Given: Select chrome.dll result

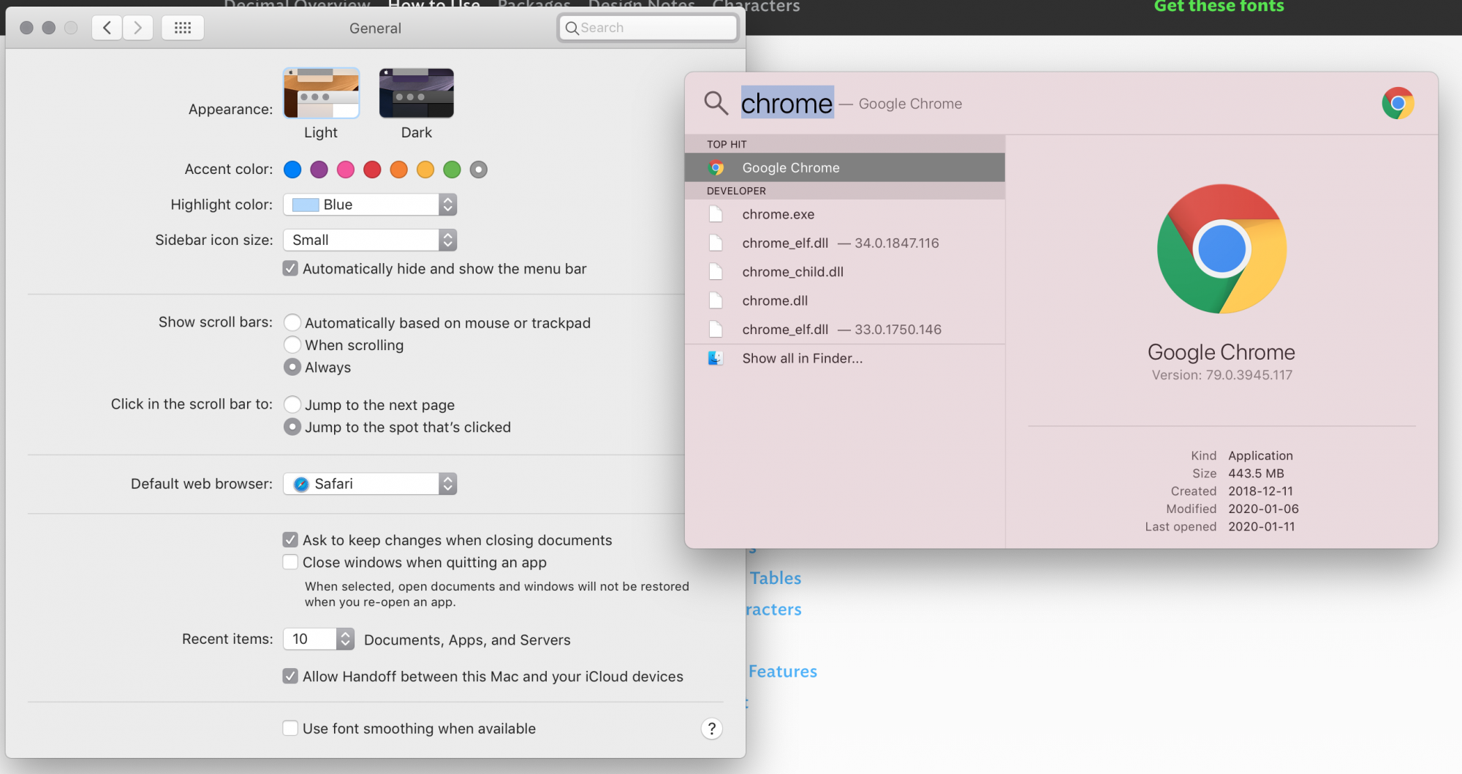Looking at the screenshot, I should point(844,300).
